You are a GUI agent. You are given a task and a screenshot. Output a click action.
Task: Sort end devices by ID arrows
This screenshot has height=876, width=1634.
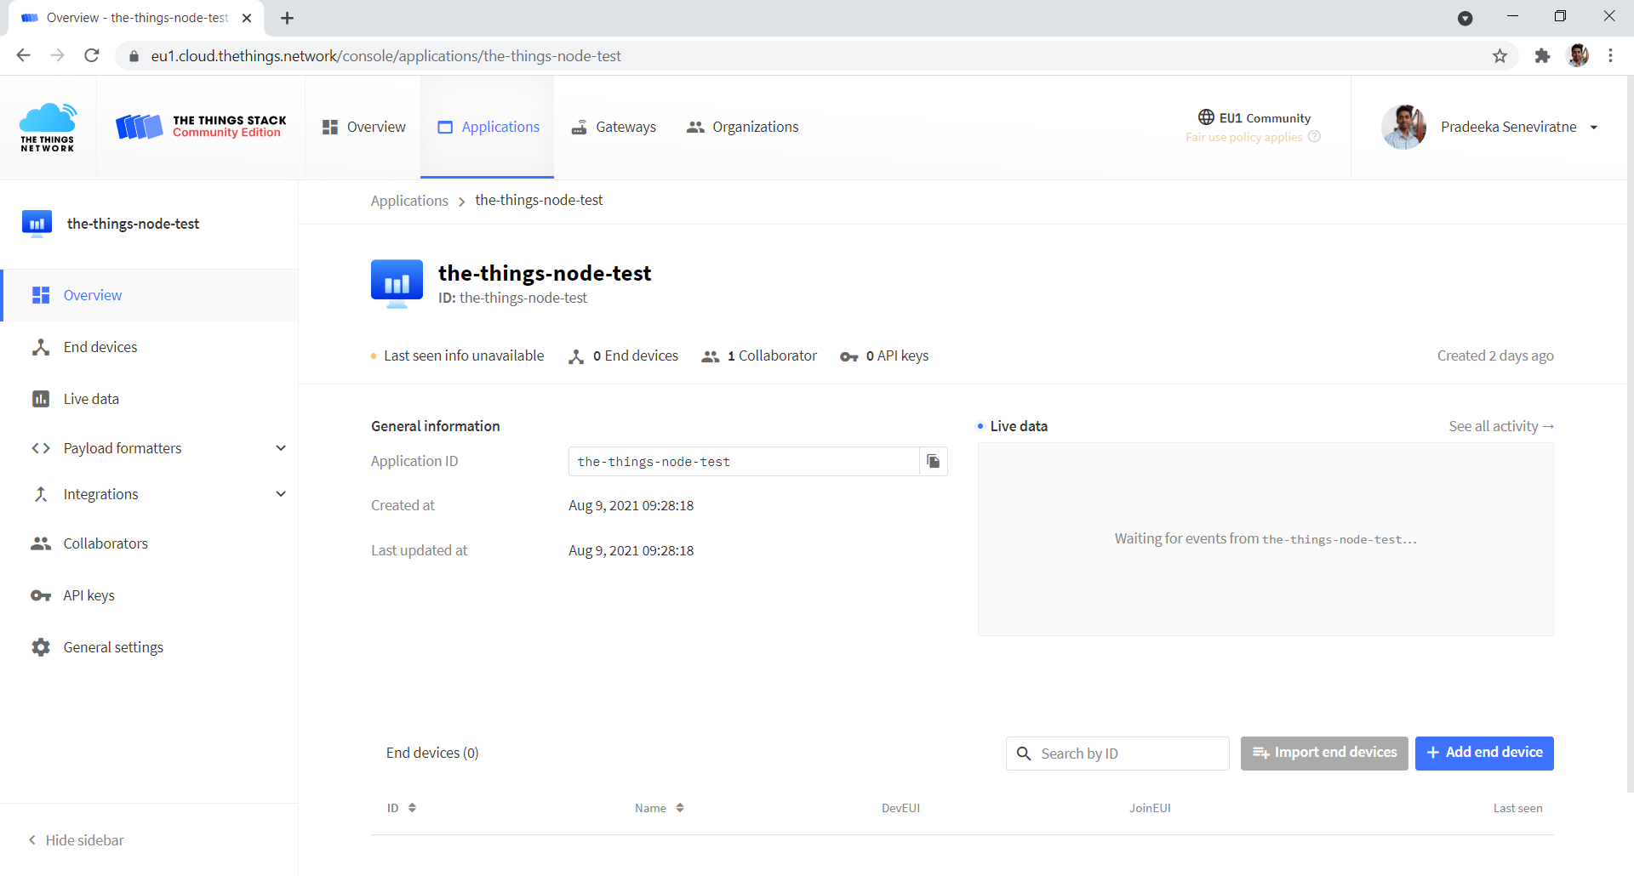click(414, 808)
